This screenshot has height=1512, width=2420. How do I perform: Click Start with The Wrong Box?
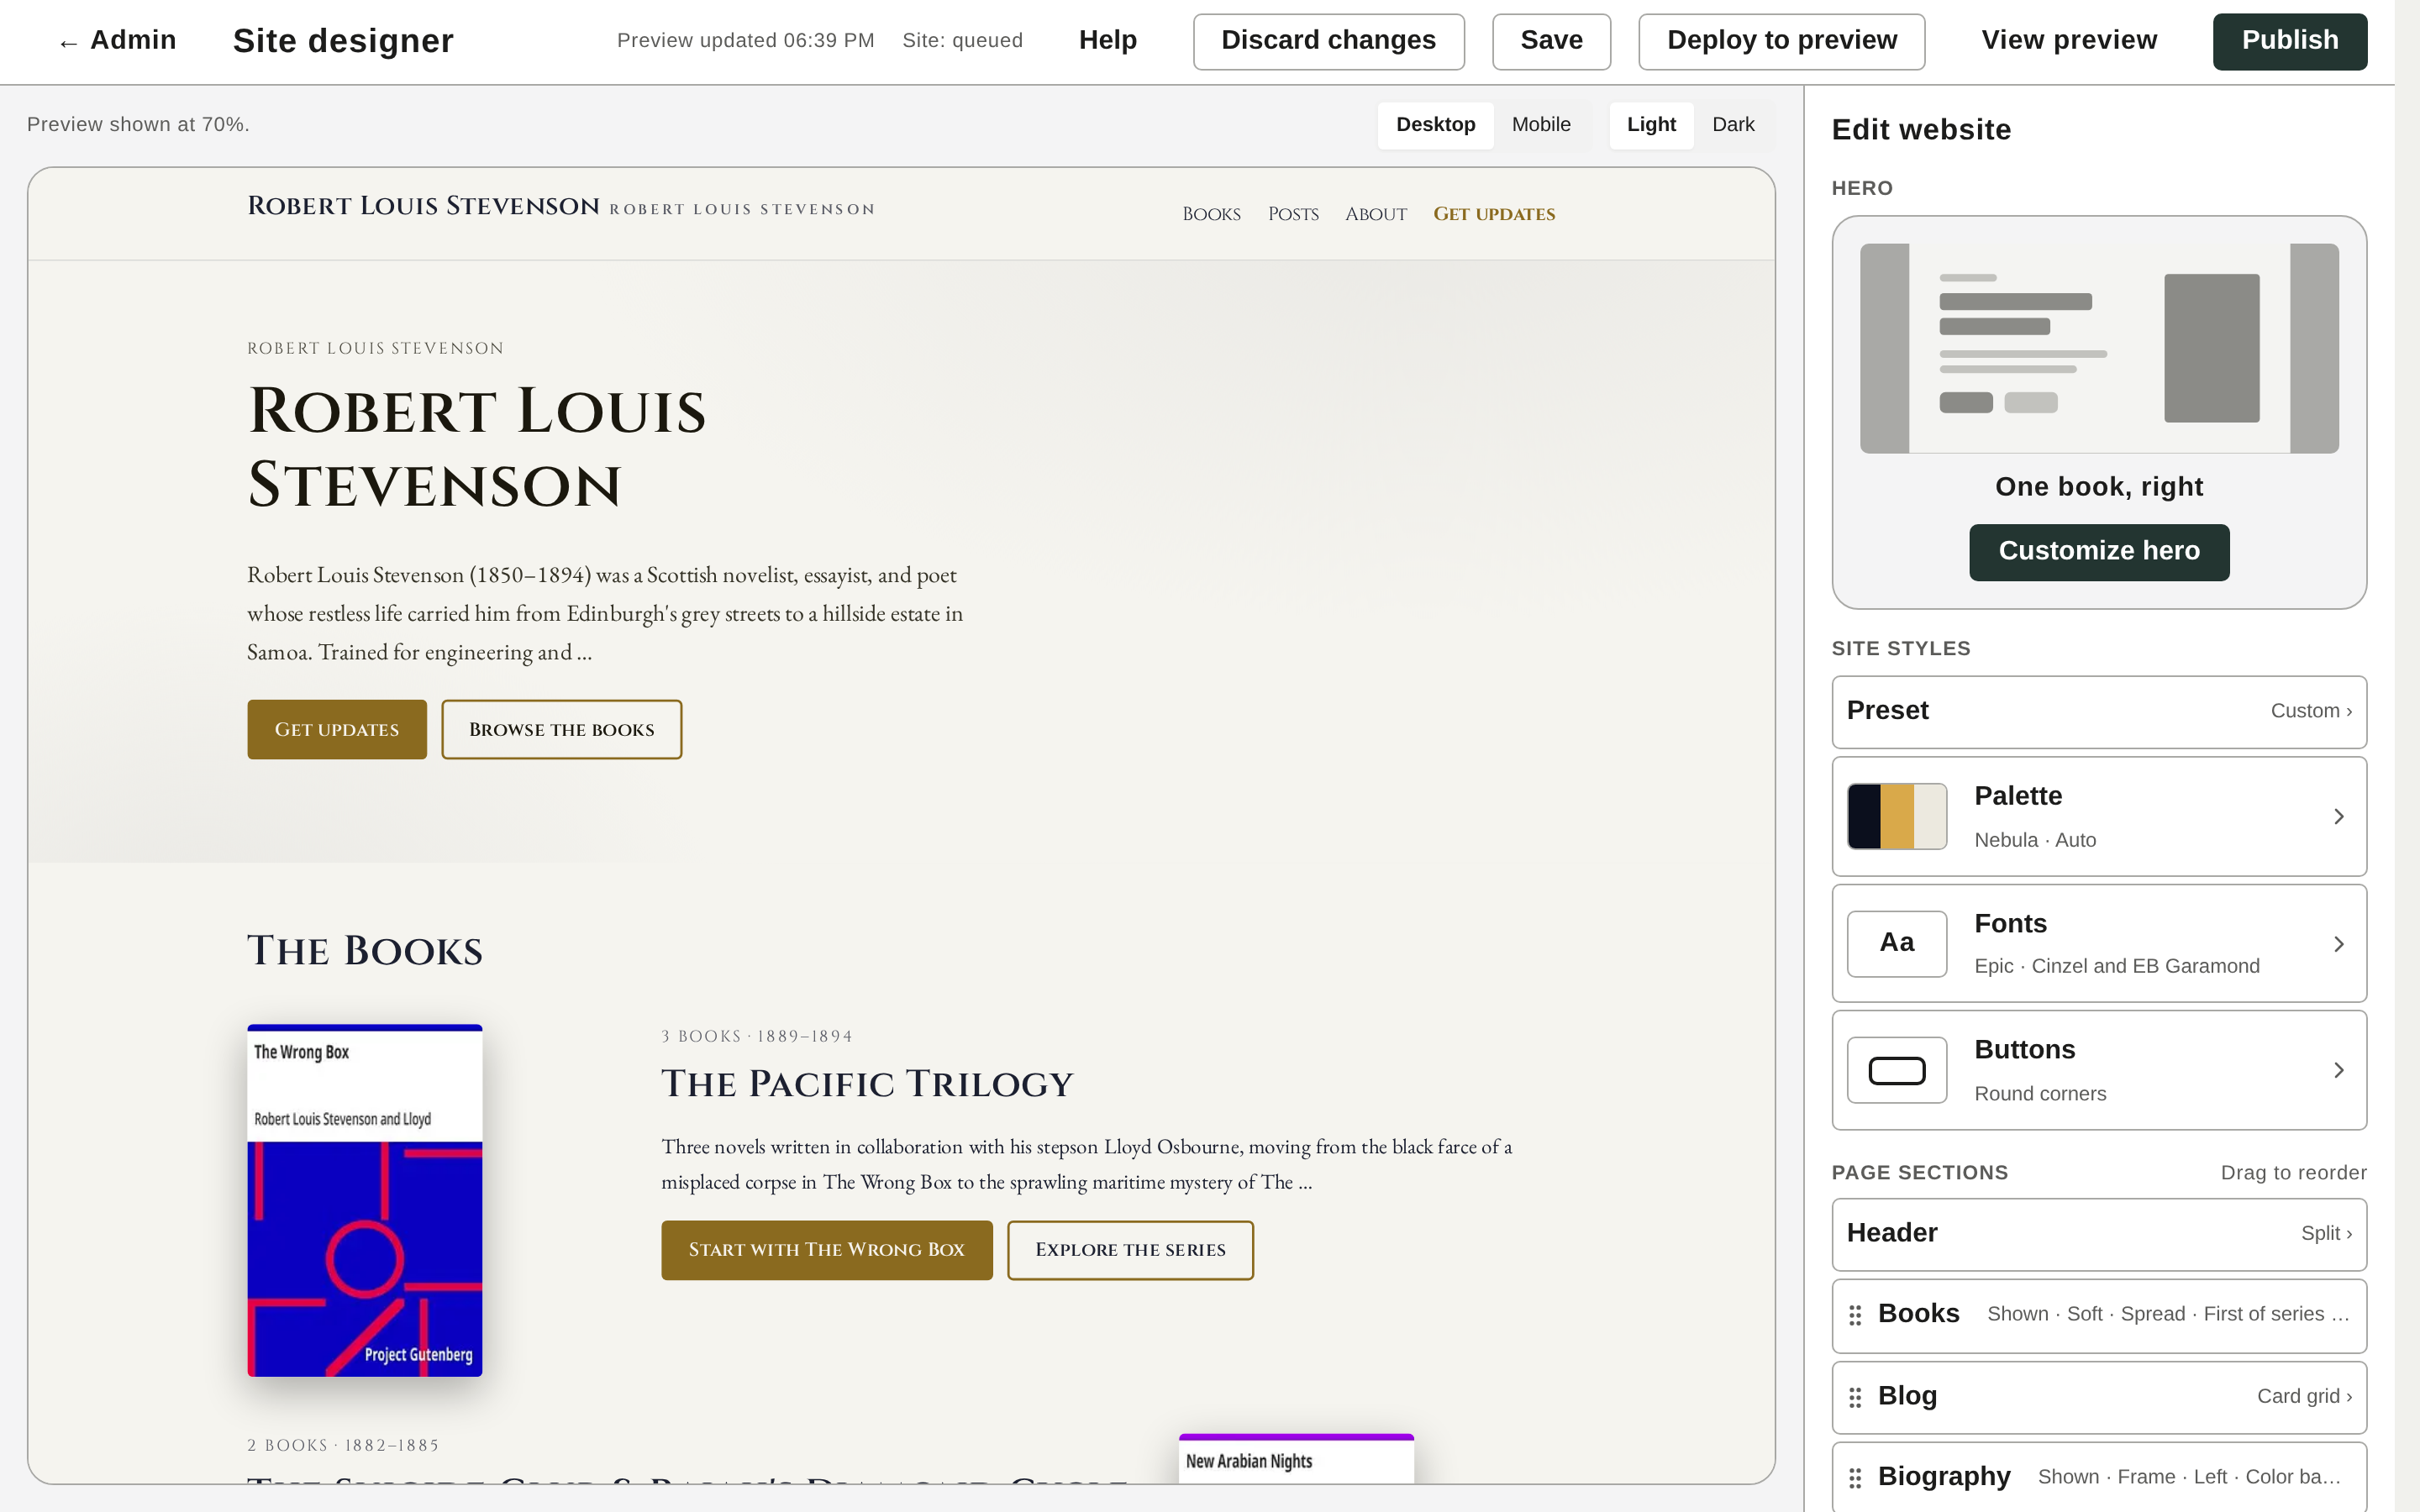pos(827,1250)
